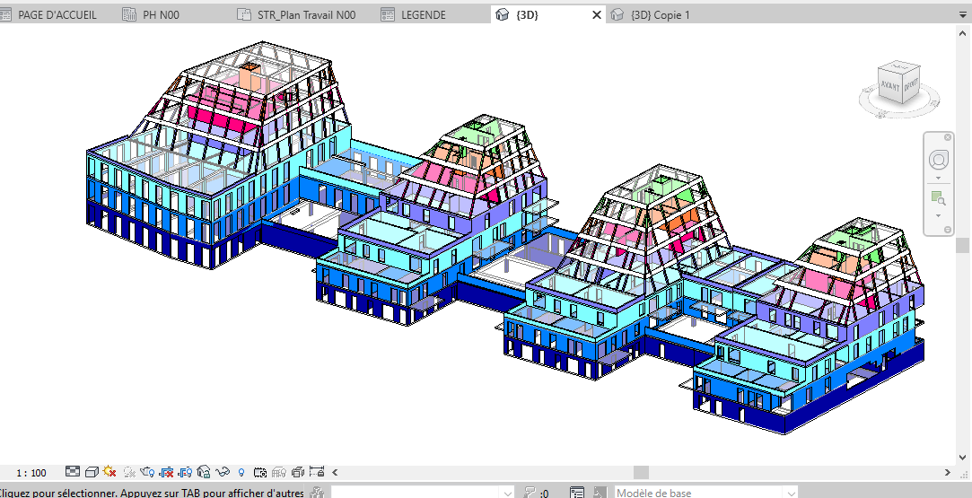The image size is (972, 498).
Task: Switch to the PH N00 tab
Action: 161,15
